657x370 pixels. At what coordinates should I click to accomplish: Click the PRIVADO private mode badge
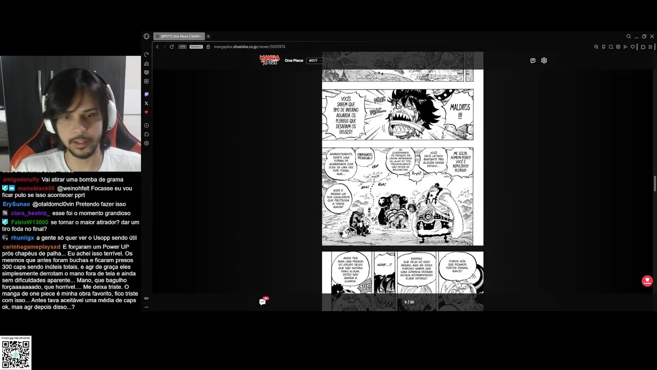(x=196, y=47)
